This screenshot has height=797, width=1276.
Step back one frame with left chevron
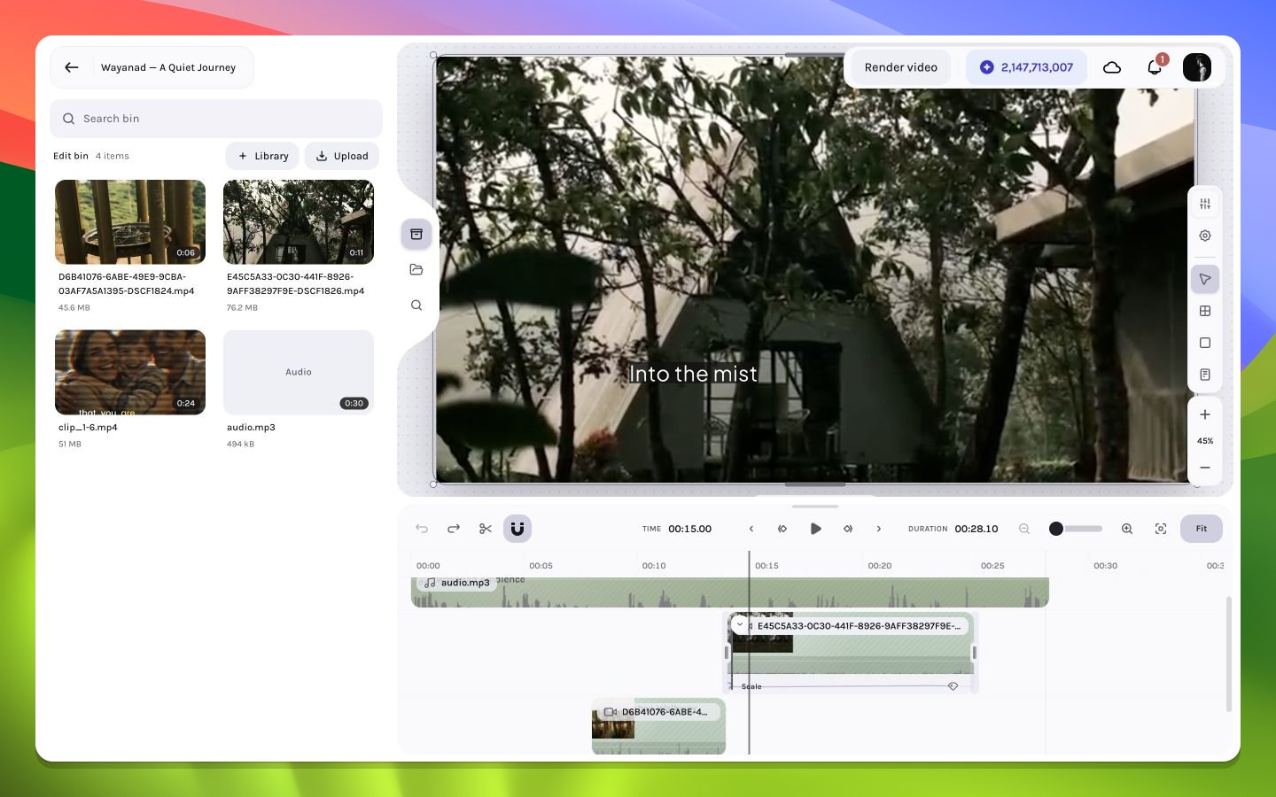[x=751, y=529]
